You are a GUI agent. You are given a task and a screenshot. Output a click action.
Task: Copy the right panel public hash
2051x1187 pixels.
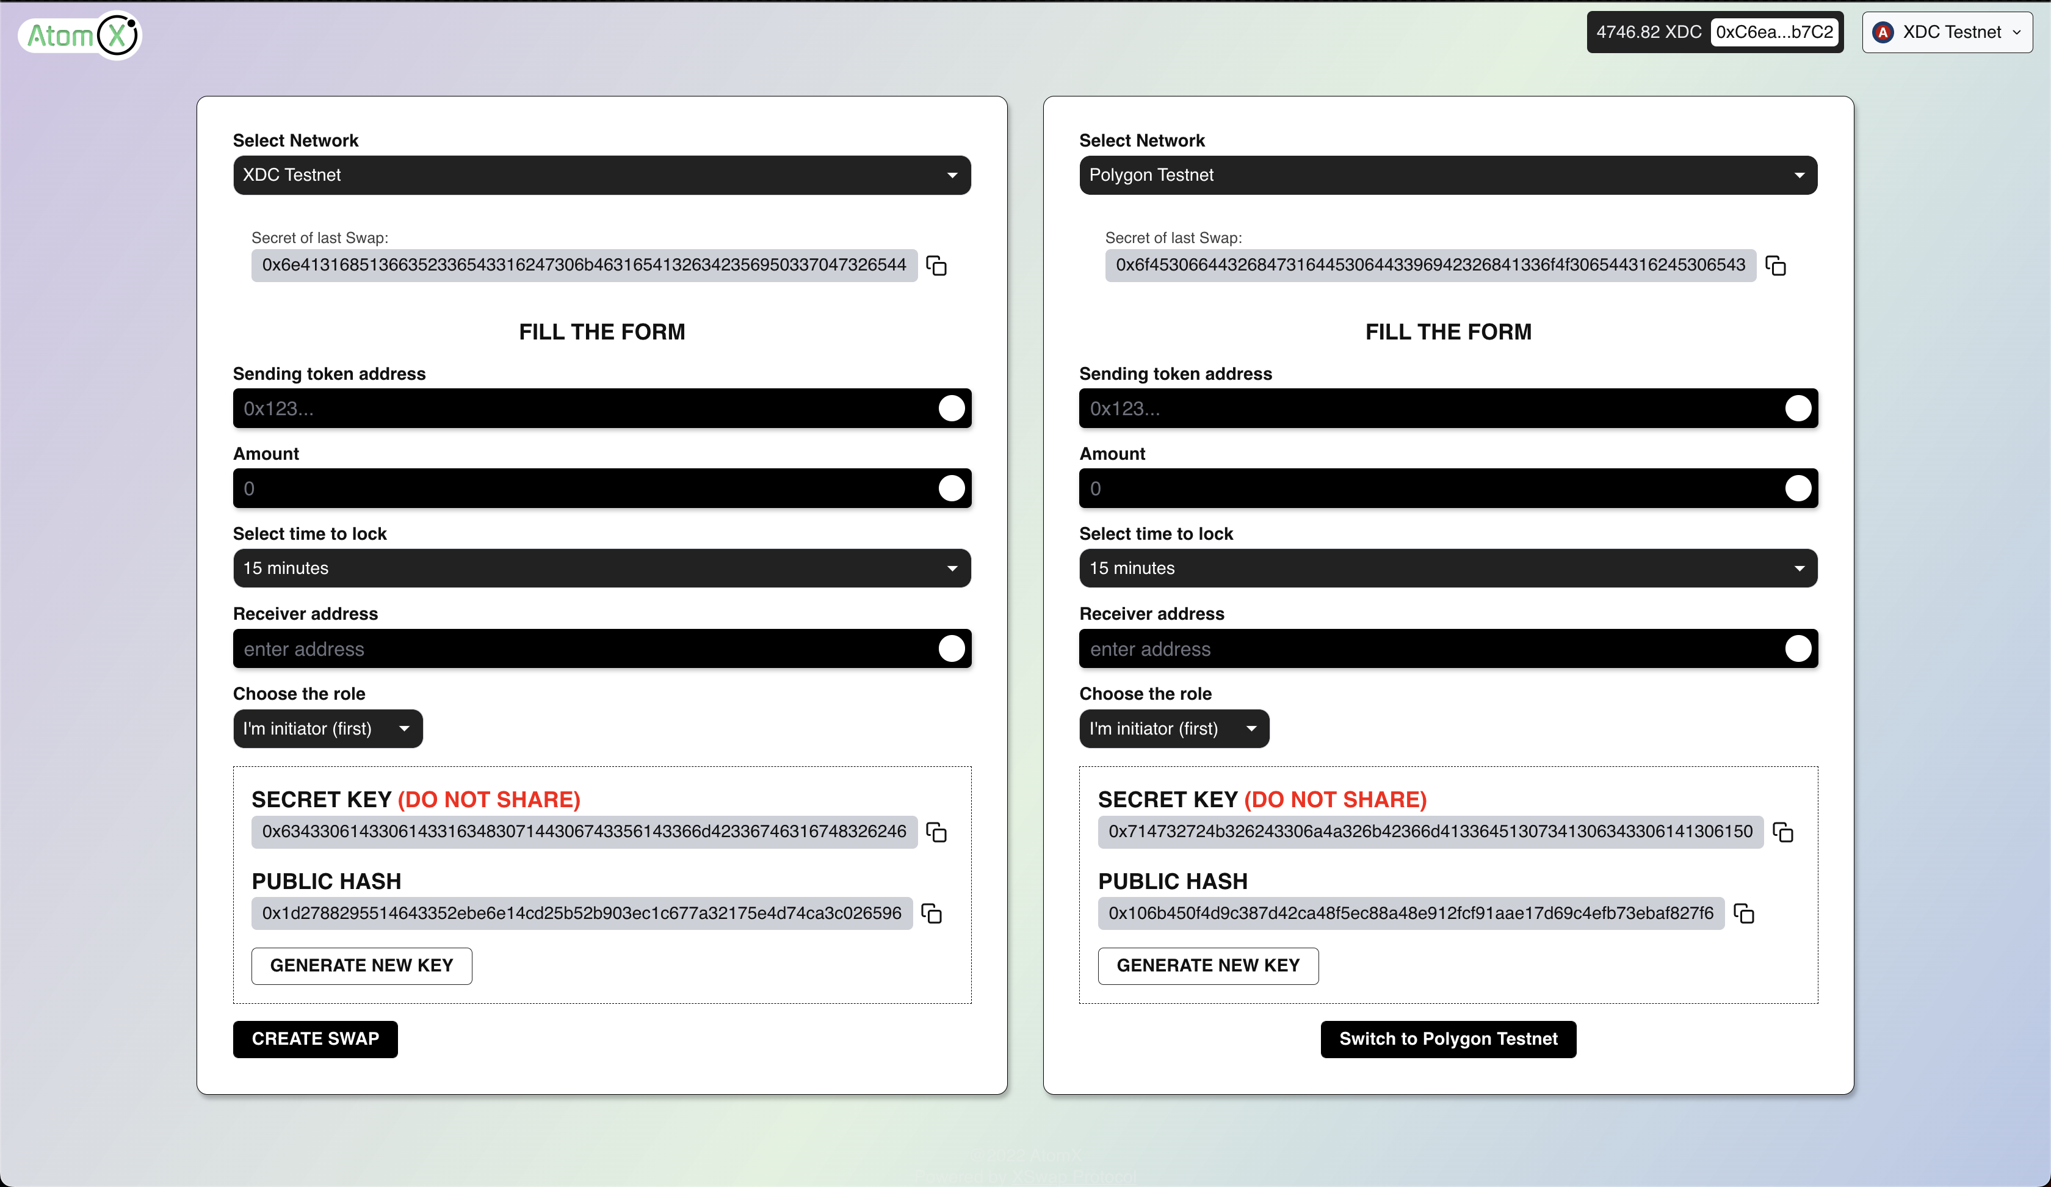[x=1743, y=913]
